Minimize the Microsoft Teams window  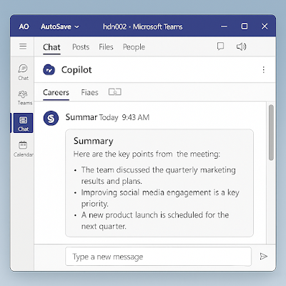click(224, 26)
